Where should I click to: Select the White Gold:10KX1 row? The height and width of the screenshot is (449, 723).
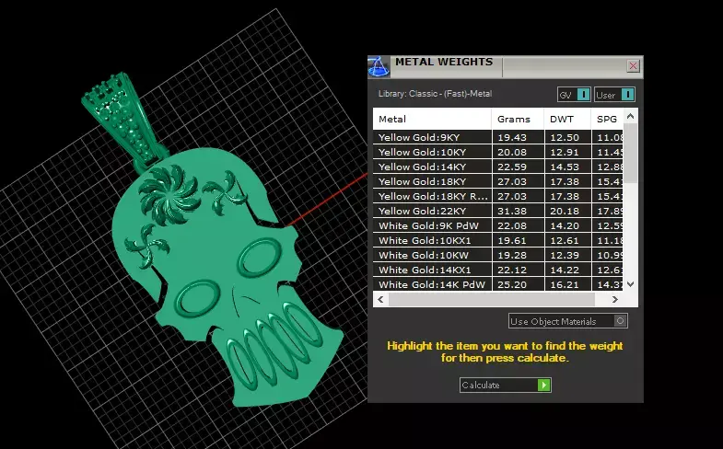pos(498,240)
